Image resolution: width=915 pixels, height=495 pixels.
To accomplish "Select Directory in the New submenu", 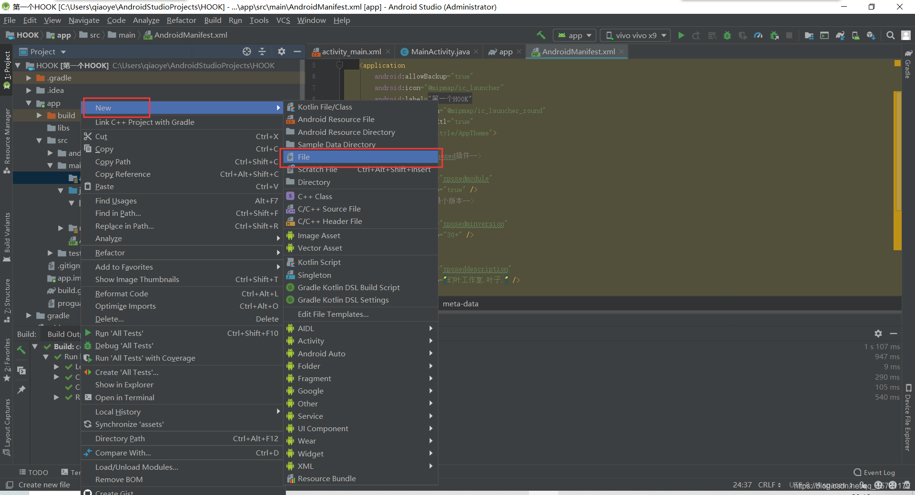I will tap(361, 182).
